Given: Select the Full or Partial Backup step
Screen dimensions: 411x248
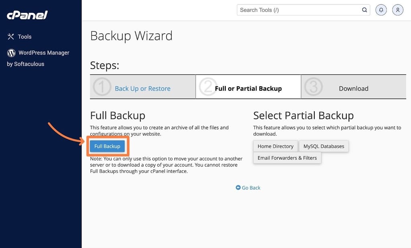Looking at the screenshot, I should coord(248,89).
